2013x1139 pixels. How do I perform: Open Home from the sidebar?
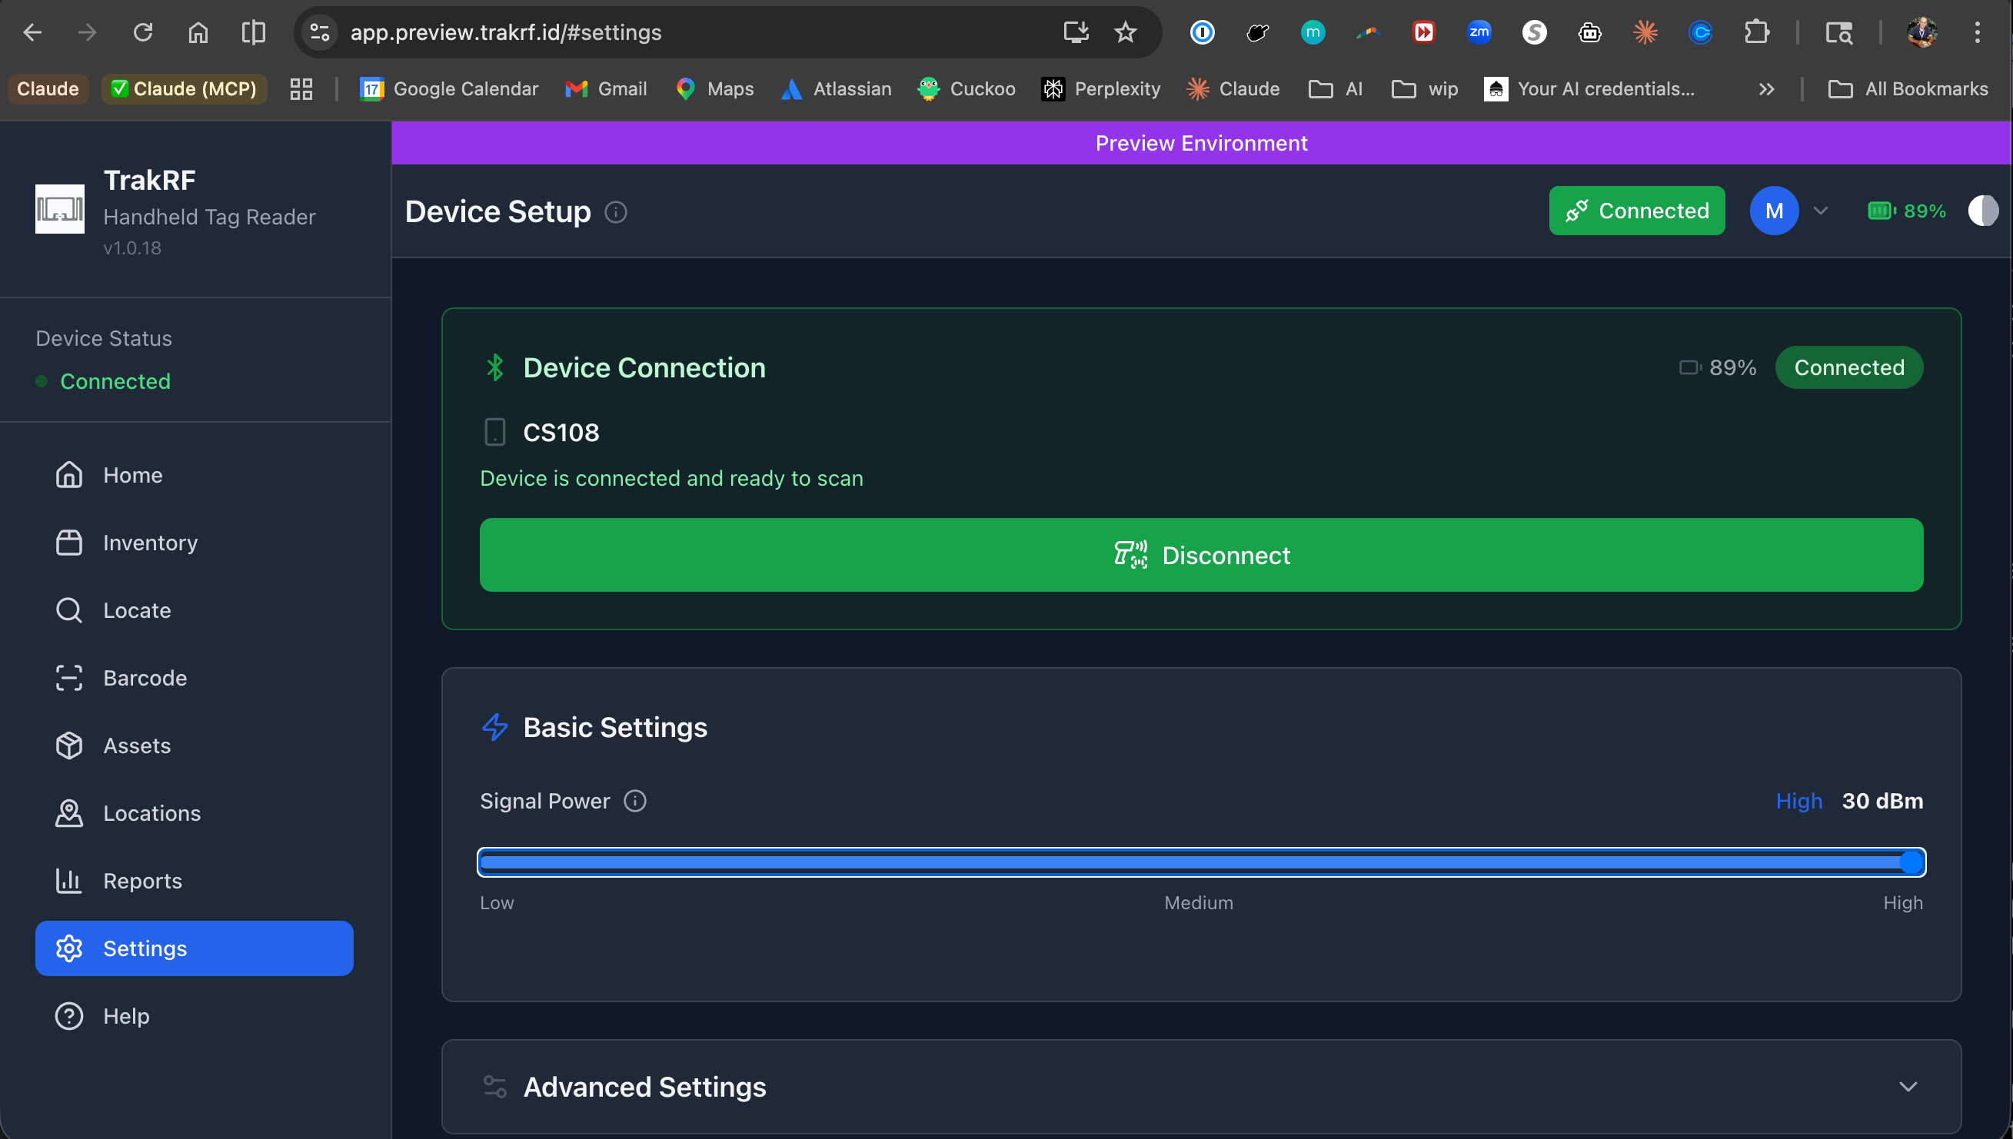[x=132, y=475]
